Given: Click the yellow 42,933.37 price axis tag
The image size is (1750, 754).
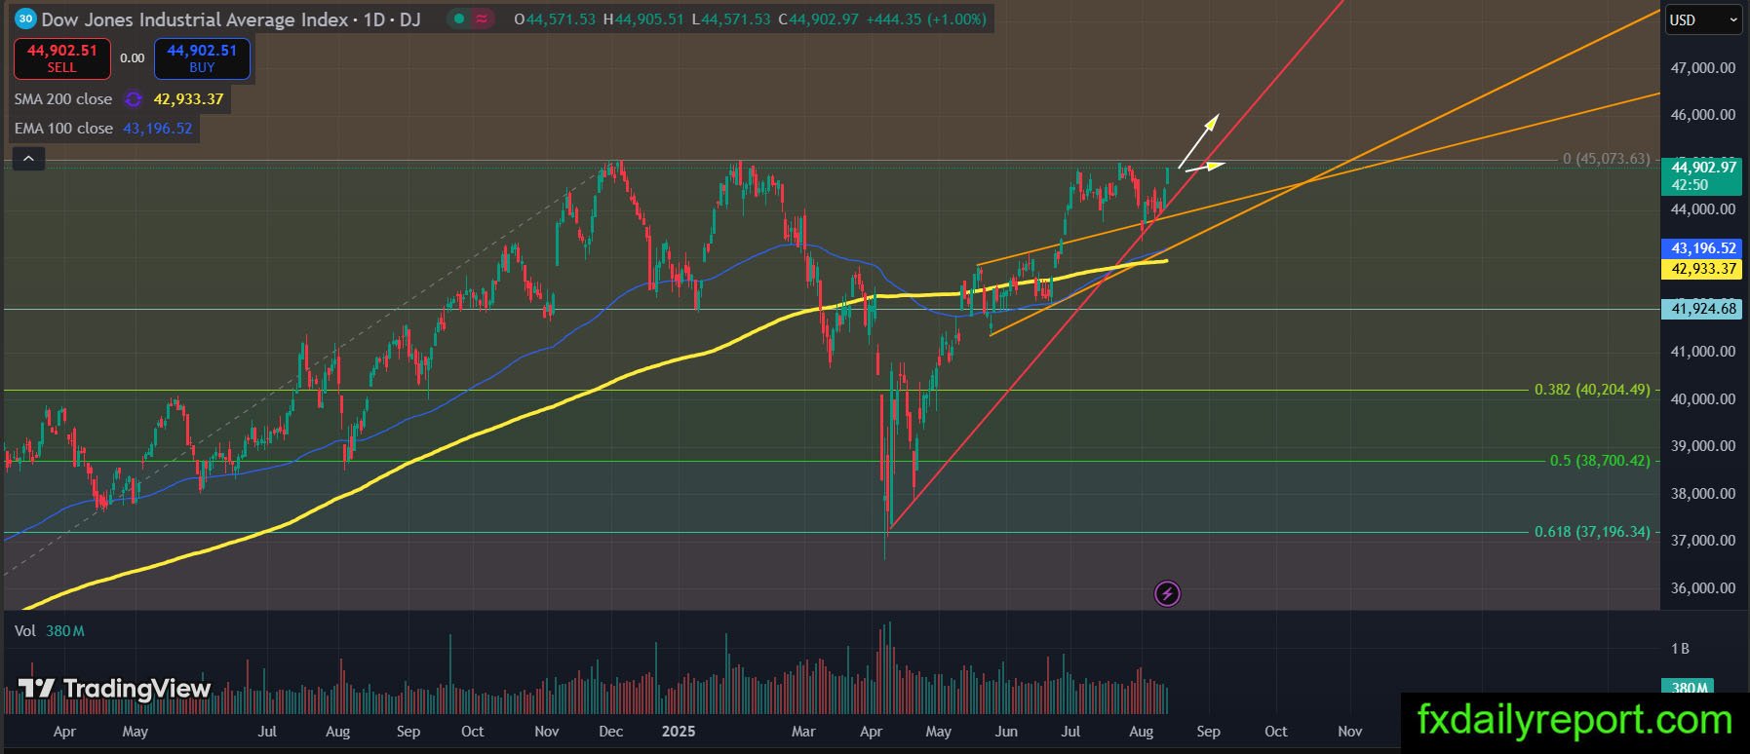Looking at the screenshot, I should click(1702, 269).
